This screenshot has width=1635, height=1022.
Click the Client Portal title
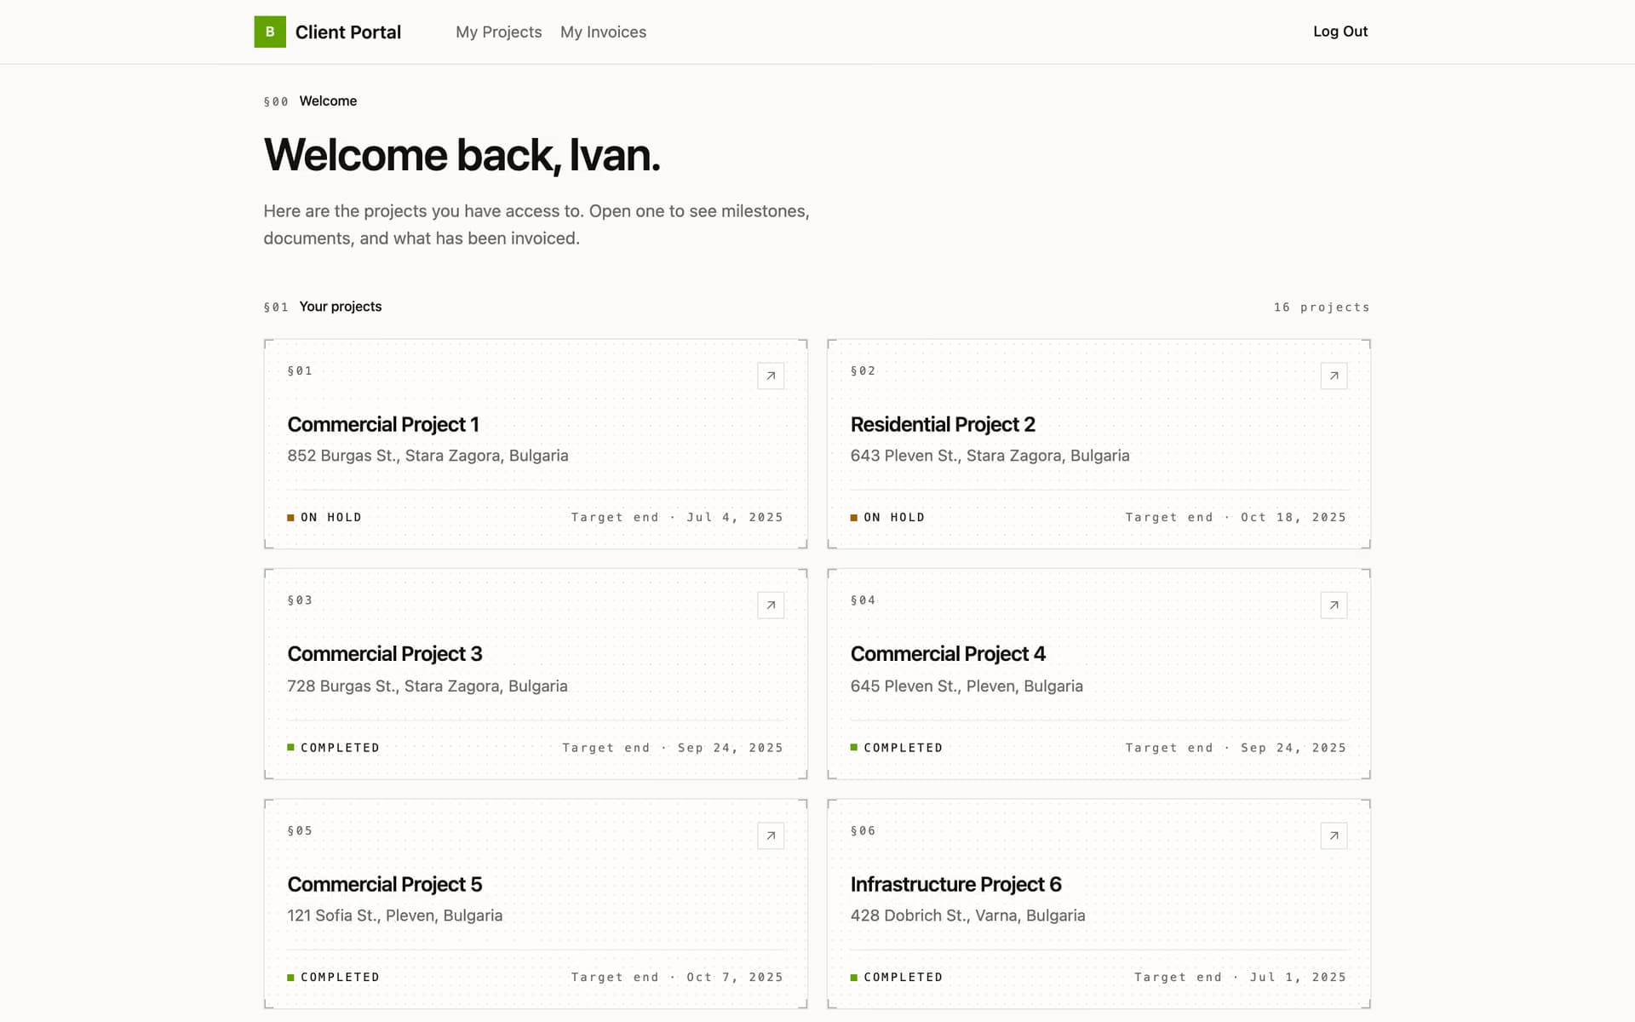coord(347,32)
